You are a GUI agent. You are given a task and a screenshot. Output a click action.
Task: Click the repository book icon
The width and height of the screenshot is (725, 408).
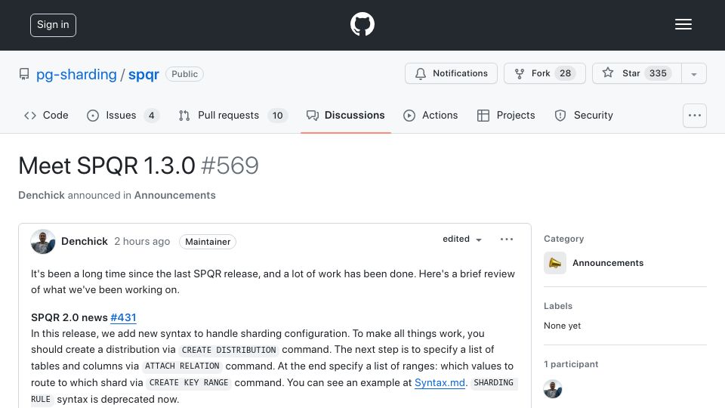click(x=24, y=74)
